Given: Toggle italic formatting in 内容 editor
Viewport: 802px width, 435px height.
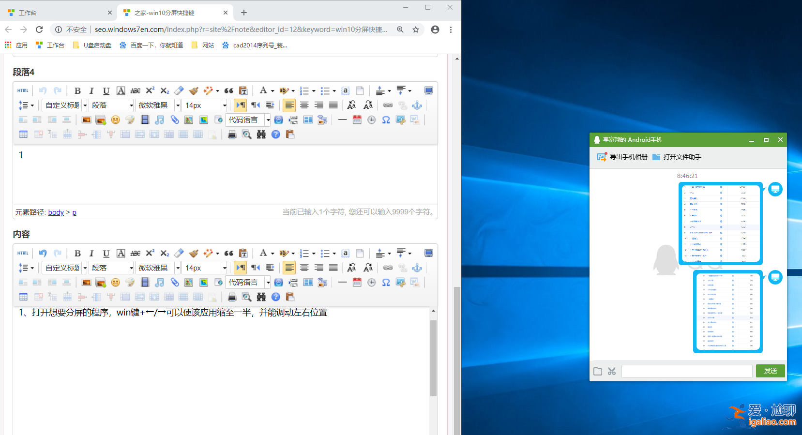Looking at the screenshot, I should tap(91, 254).
